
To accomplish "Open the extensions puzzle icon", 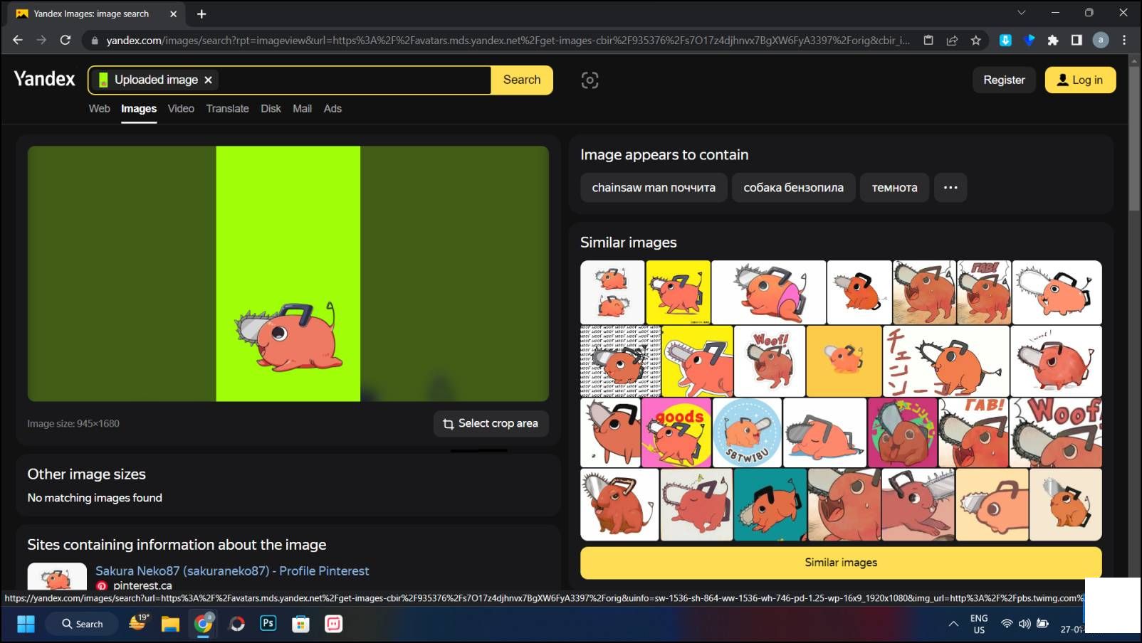I will click(x=1053, y=41).
